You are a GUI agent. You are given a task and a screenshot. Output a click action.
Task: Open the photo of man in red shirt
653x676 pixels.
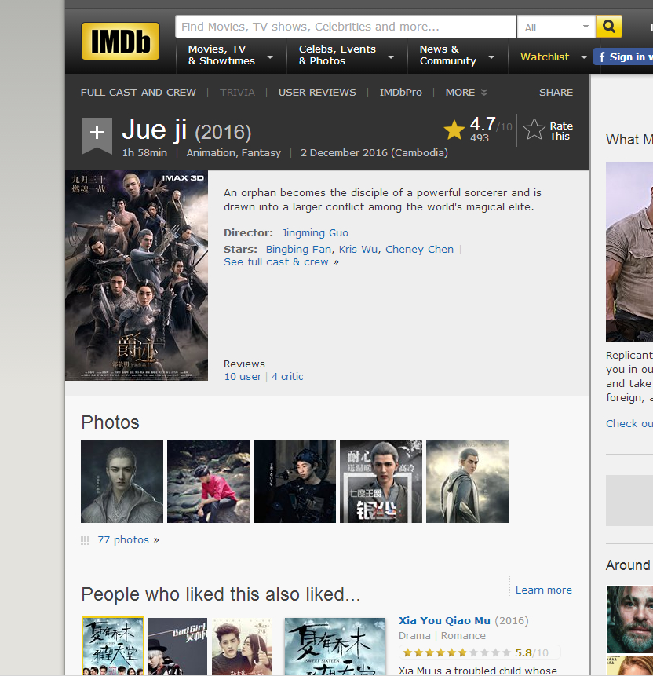(208, 481)
